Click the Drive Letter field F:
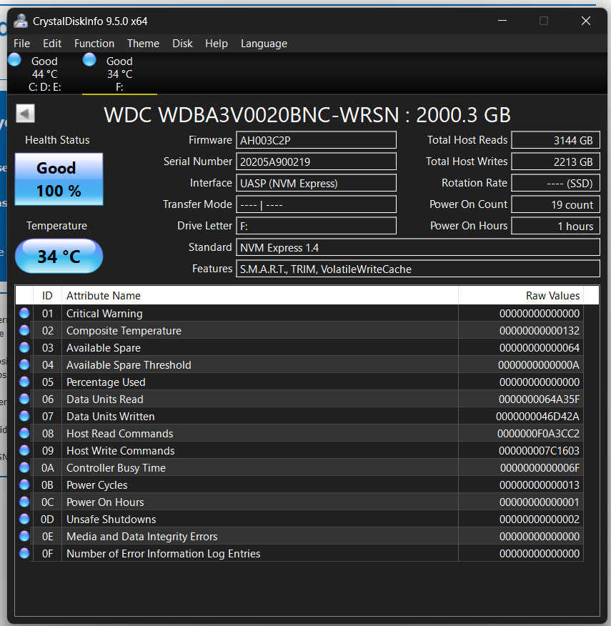The height and width of the screenshot is (626, 611). tap(316, 226)
